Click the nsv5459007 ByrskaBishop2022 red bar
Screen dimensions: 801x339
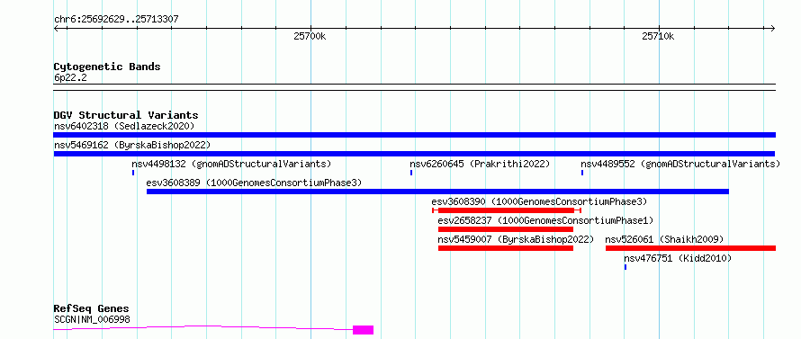506,248
